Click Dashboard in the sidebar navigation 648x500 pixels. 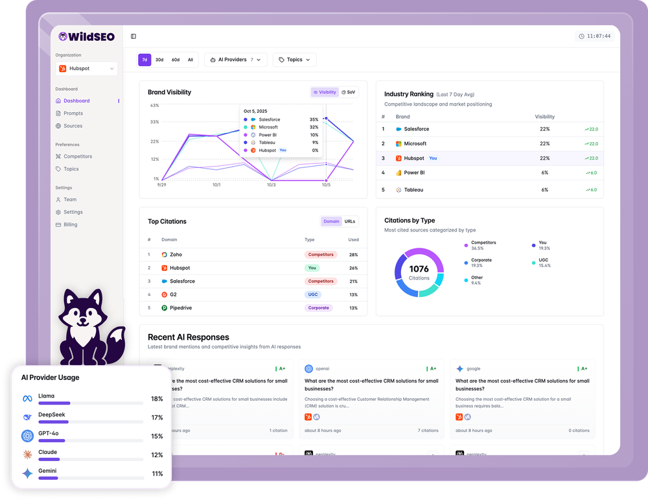76,101
